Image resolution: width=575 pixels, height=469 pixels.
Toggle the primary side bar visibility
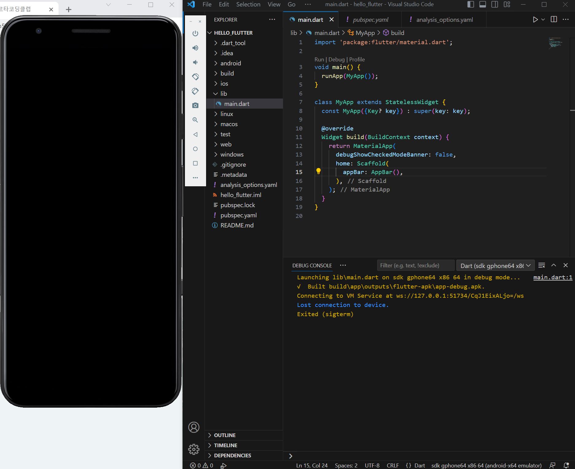[x=471, y=4]
